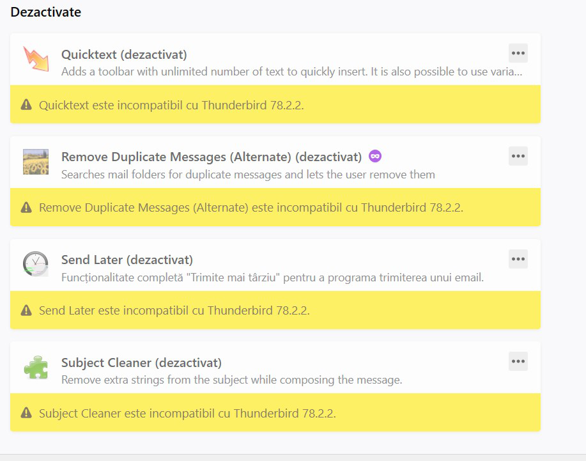Click the purple recommended badge icon
This screenshot has height=461, width=586.
(375, 156)
